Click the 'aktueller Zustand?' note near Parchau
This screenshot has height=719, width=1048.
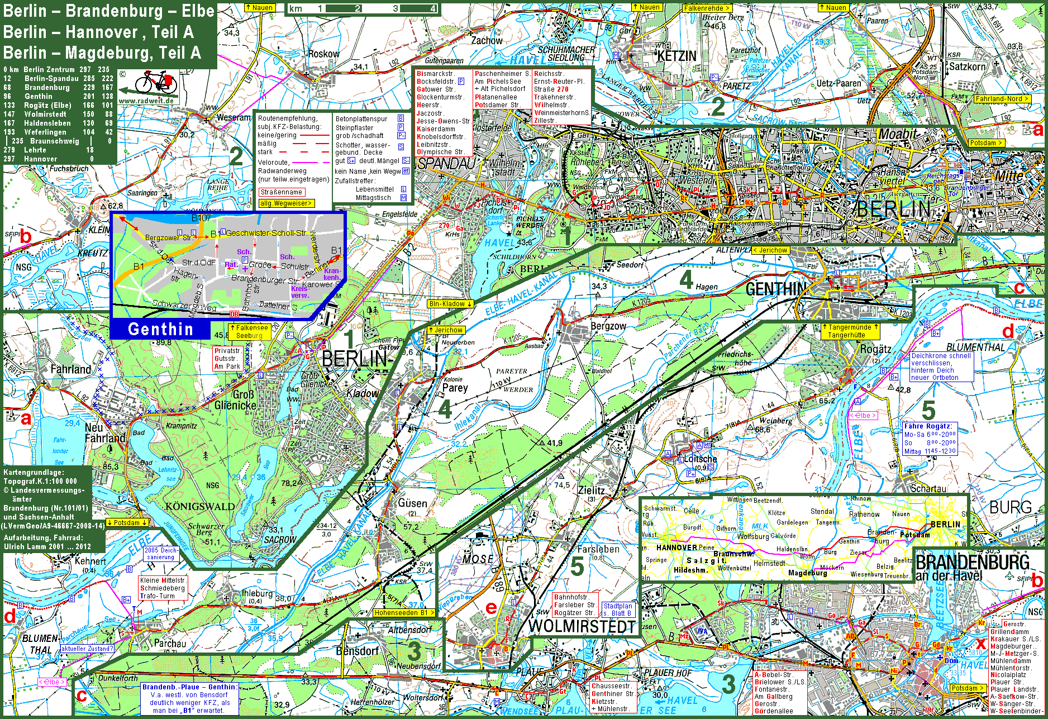pyautogui.click(x=87, y=649)
